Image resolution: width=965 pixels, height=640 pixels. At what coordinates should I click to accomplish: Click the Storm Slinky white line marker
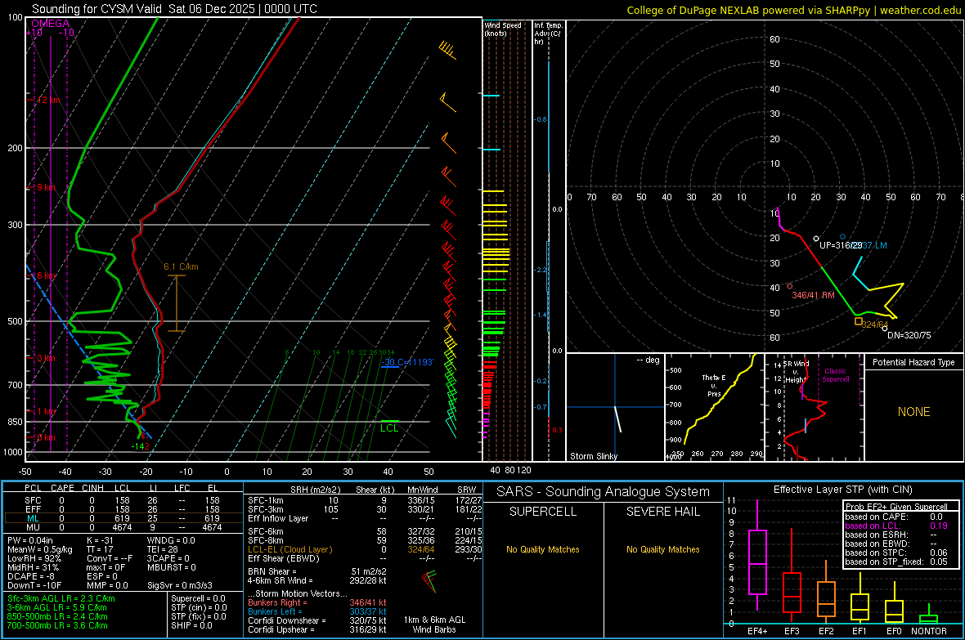point(617,418)
